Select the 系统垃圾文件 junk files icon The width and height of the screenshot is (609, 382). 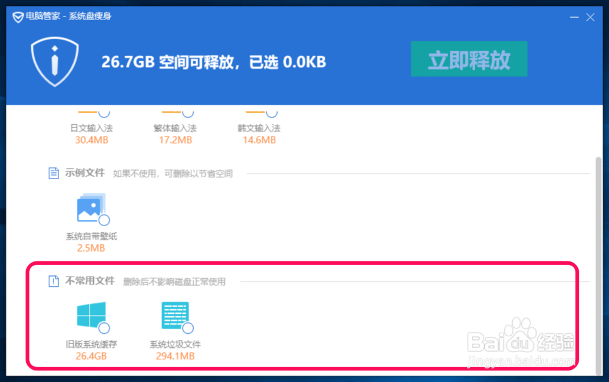tap(175, 315)
